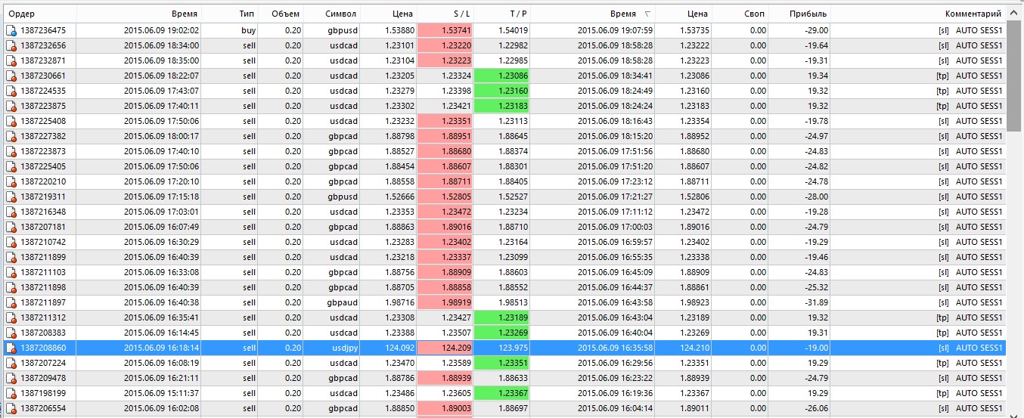The image size is (1024, 418).
Task: Click the profit value -25.32
Action: pyautogui.click(x=816, y=288)
